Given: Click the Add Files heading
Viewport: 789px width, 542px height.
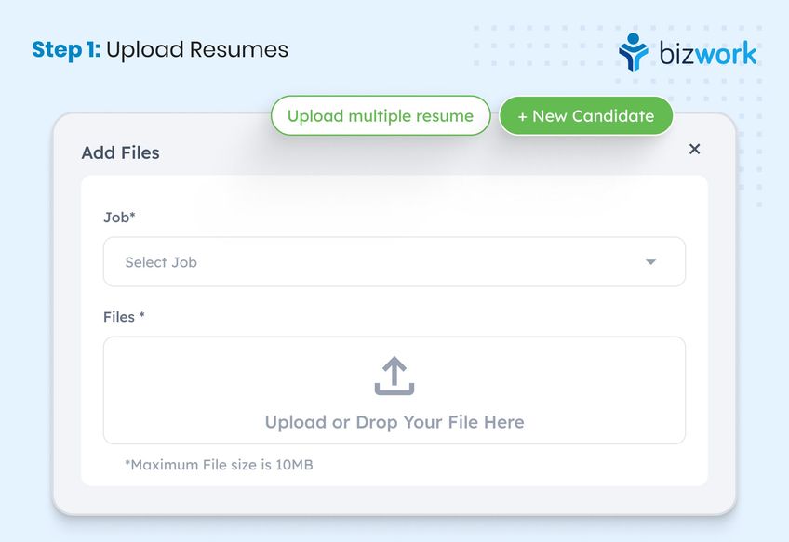Looking at the screenshot, I should point(121,152).
